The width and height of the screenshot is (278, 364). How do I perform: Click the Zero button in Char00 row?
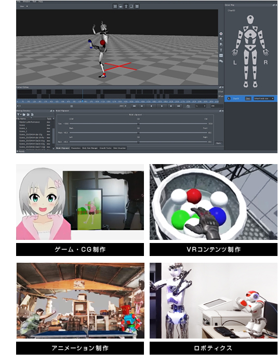coord(248,99)
